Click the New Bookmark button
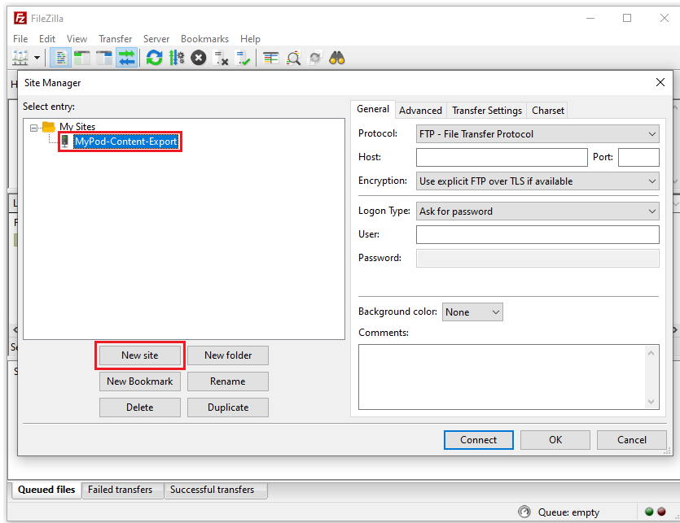 click(x=139, y=381)
